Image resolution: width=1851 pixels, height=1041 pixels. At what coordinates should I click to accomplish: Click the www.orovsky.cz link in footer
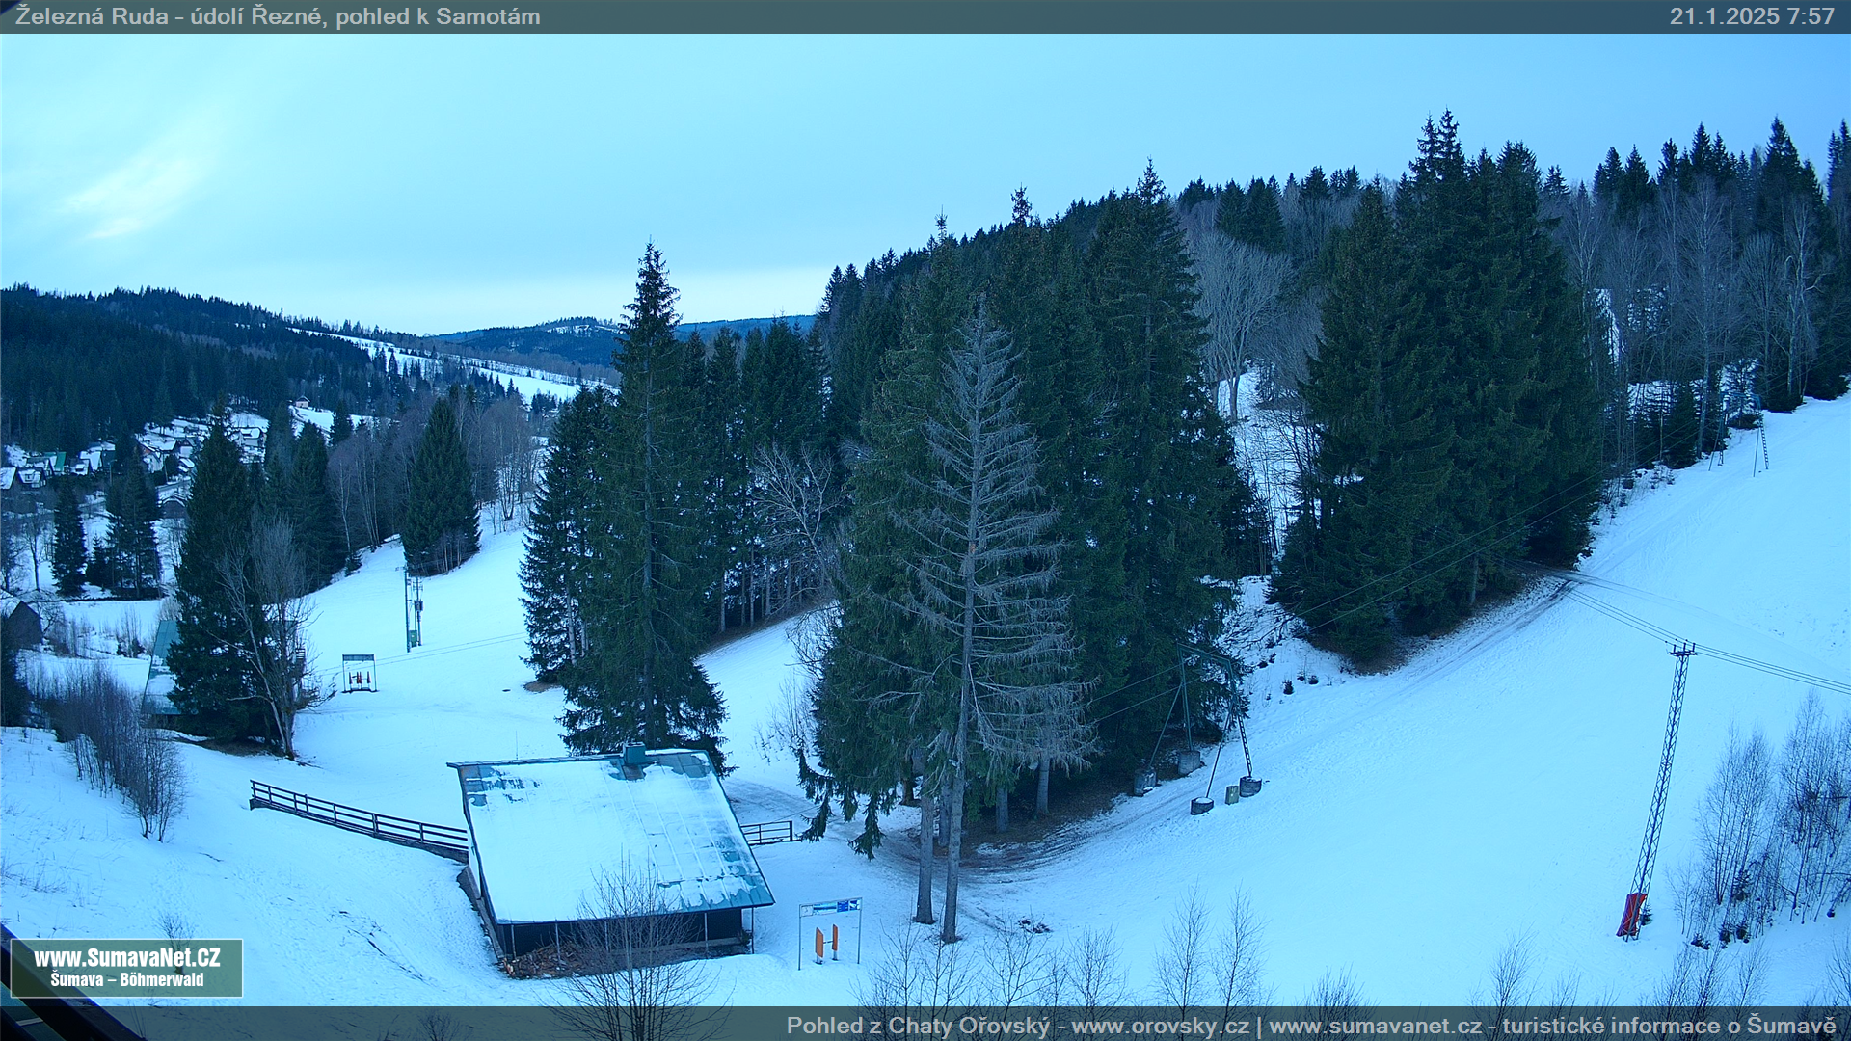pyautogui.click(x=1159, y=1027)
